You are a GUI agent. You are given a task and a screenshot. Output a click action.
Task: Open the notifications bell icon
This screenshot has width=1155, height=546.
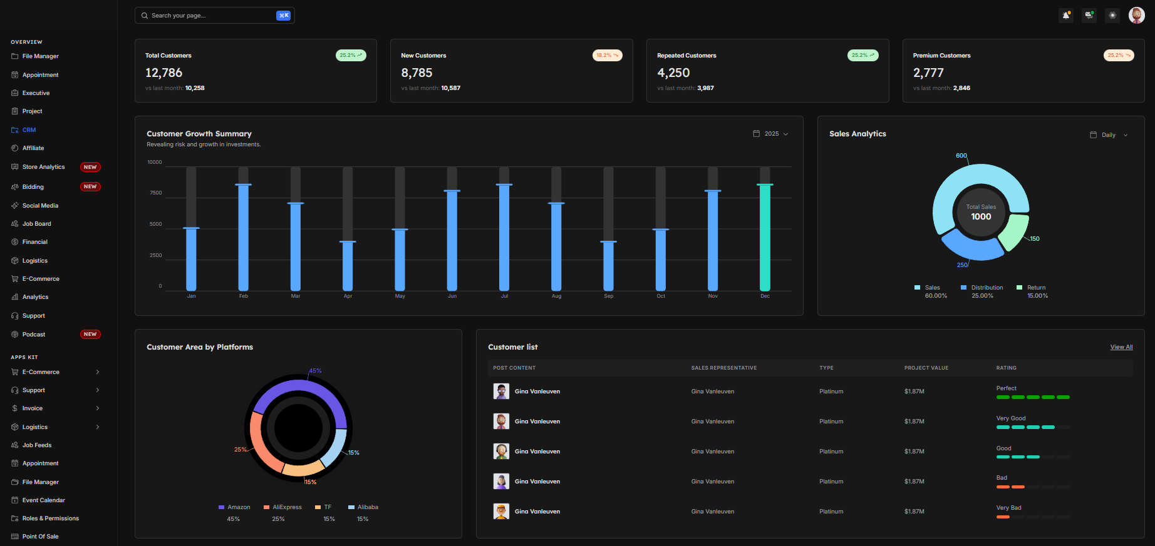(1066, 16)
